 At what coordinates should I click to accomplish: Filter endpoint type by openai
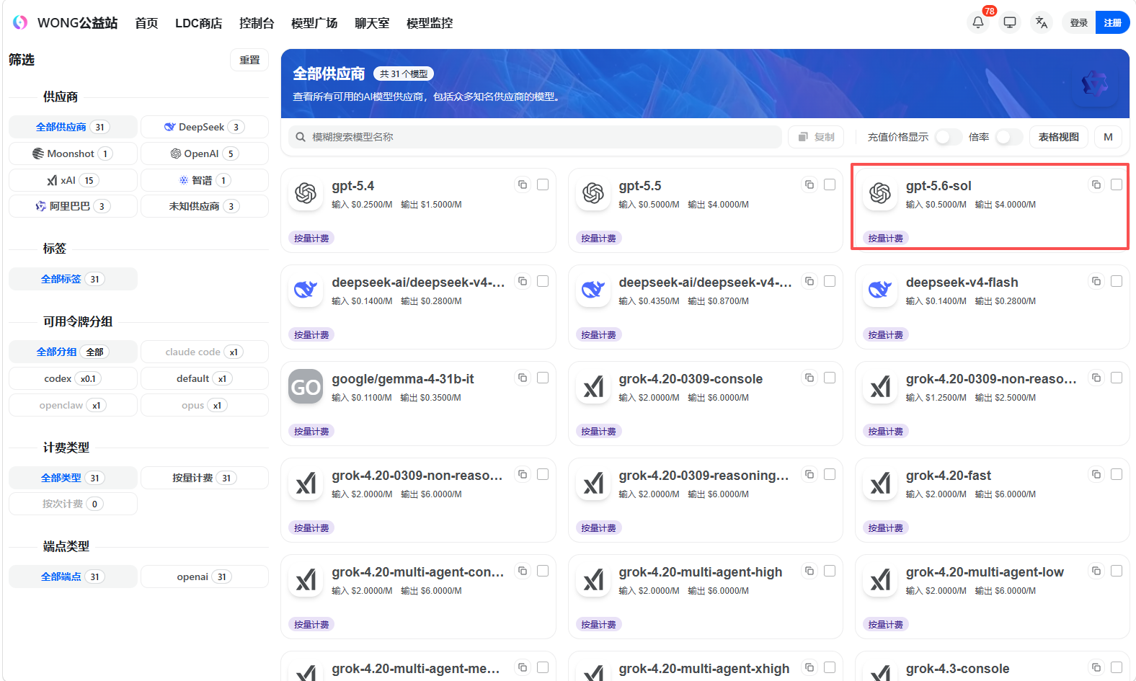(205, 577)
